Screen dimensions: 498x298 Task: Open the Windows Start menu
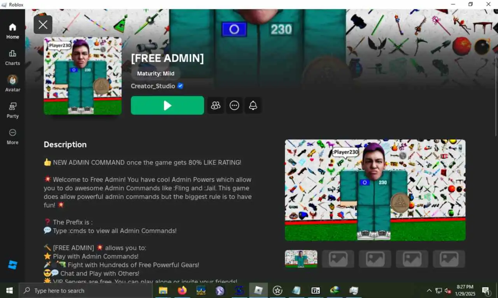pyautogui.click(x=9, y=290)
